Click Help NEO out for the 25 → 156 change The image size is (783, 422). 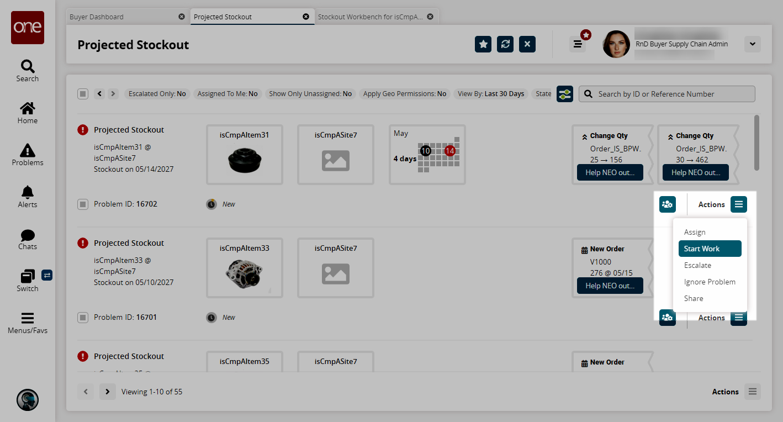[x=610, y=172]
